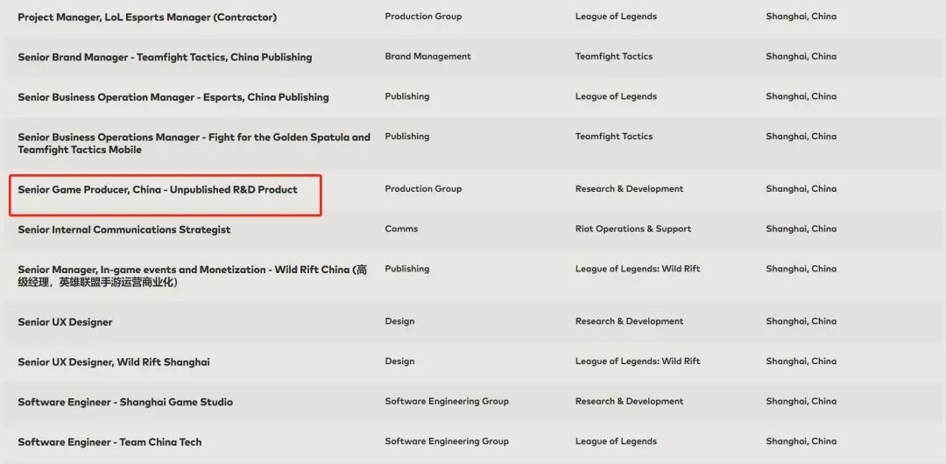Image resolution: width=946 pixels, height=464 pixels.
Task: Click 'Teamfight Tactics' in the Senior Brand Manager row
Action: [x=613, y=56]
